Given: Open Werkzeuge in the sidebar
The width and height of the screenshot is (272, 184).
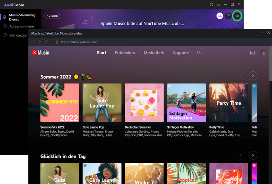Looking at the screenshot, I should point(18,35).
